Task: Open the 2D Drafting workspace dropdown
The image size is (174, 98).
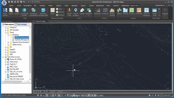Action: [x=39, y=2]
